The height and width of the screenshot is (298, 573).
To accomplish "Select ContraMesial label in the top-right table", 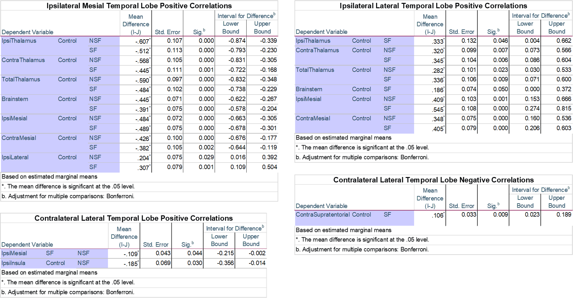I will click(x=313, y=118).
